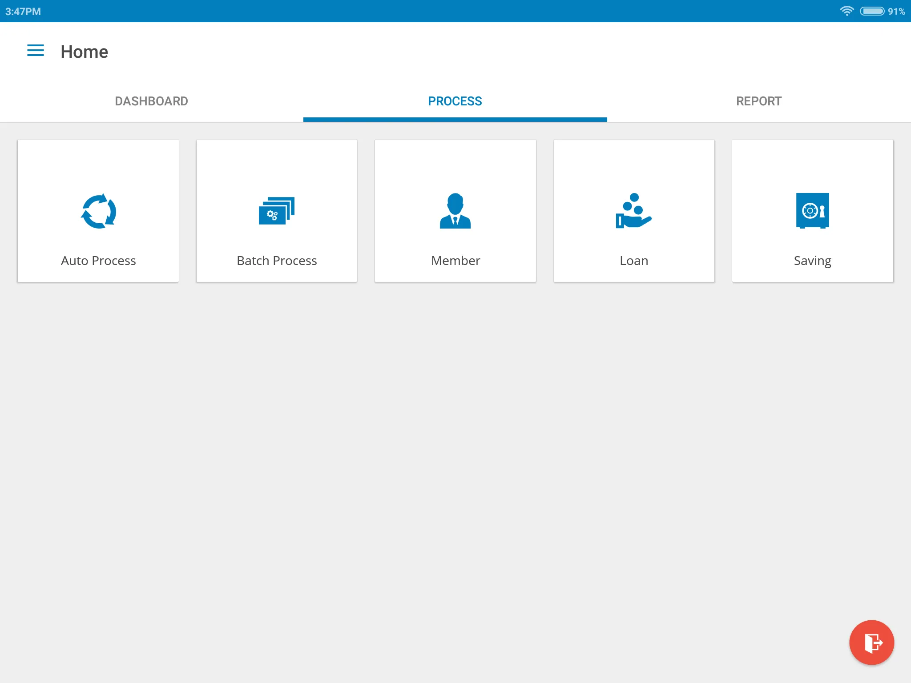Click the Member person icon

click(455, 211)
